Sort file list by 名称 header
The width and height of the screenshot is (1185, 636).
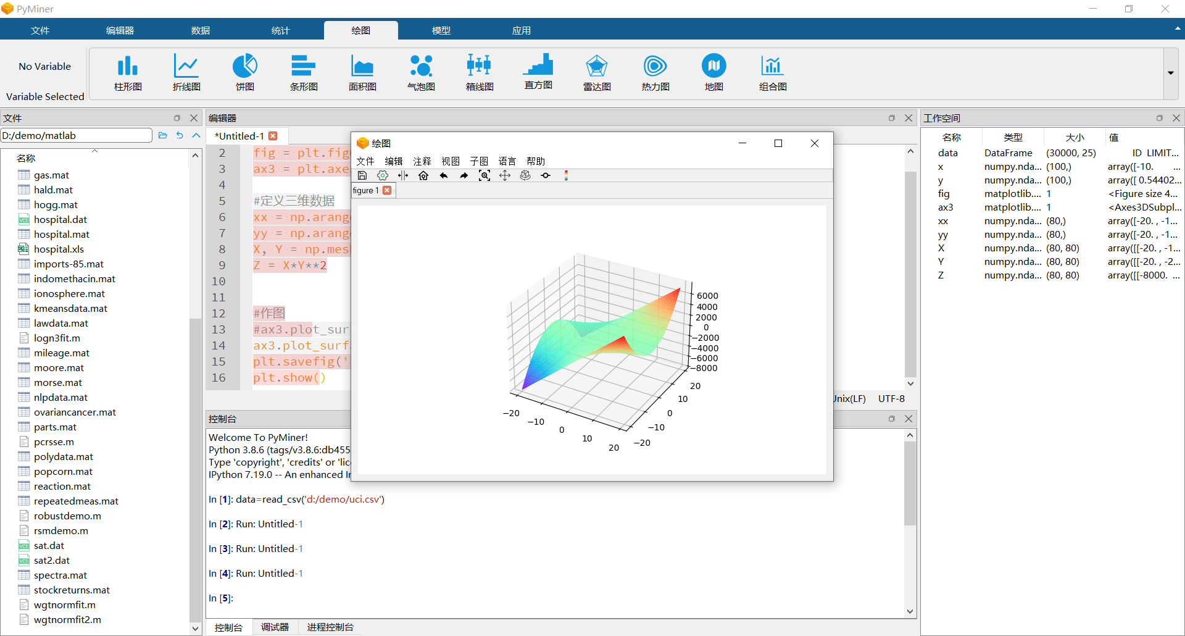(26, 158)
